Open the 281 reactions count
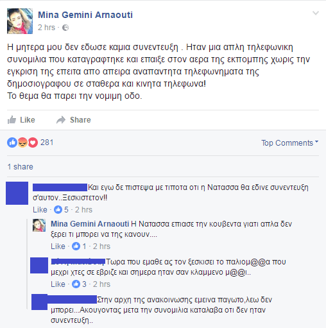Screen dimensions: 326x328 click(x=47, y=142)
